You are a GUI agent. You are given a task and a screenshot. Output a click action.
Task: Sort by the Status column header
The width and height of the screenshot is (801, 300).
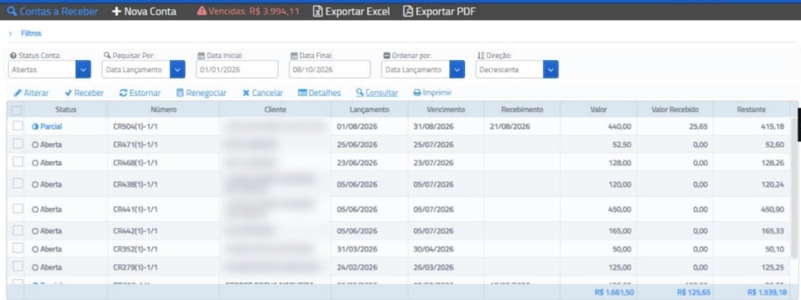(x=65, y=109)
